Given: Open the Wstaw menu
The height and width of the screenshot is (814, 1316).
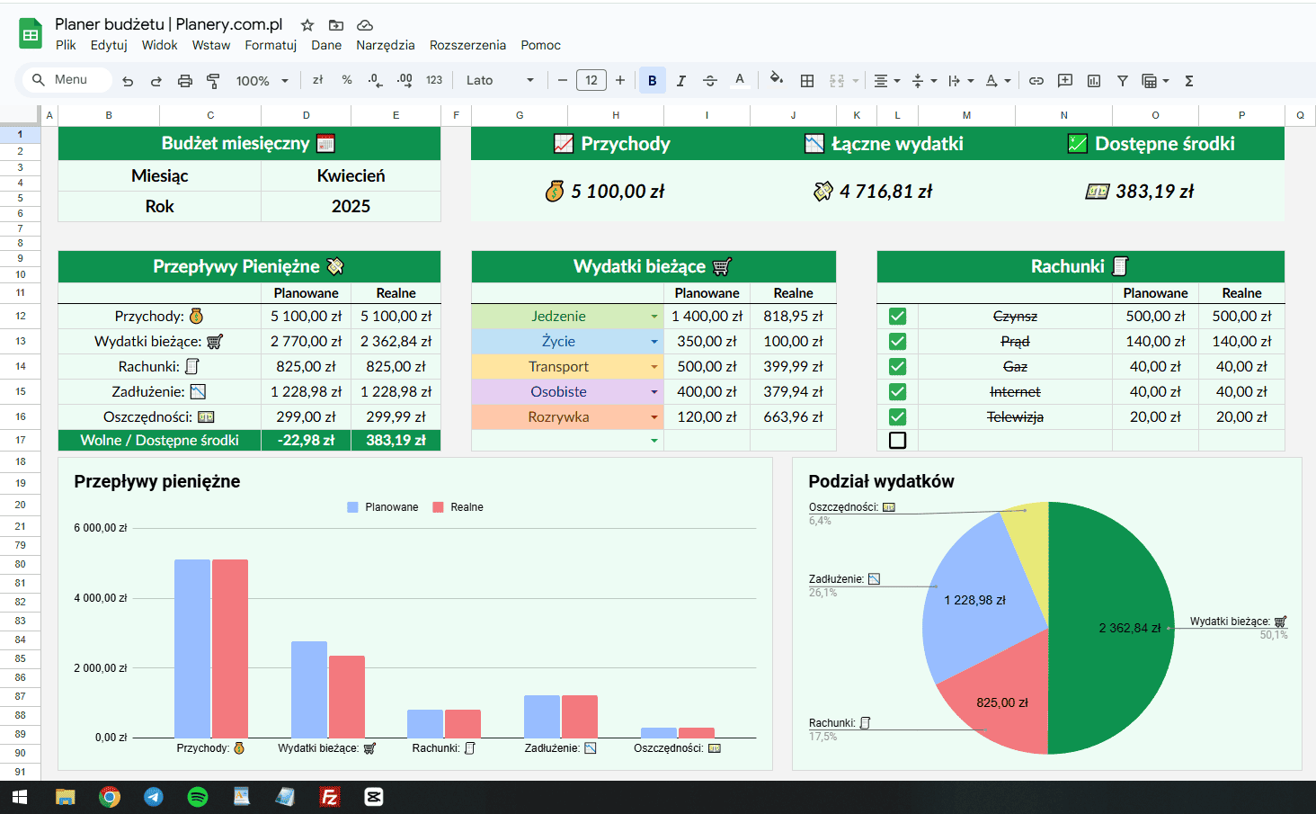Looking at the screenshot, I should coord(211,45).
